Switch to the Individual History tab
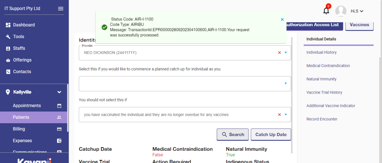This screenshot has width=382, height=163. 321,52
